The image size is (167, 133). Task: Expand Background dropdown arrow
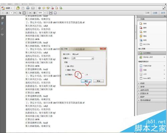(x=164, y=70)
